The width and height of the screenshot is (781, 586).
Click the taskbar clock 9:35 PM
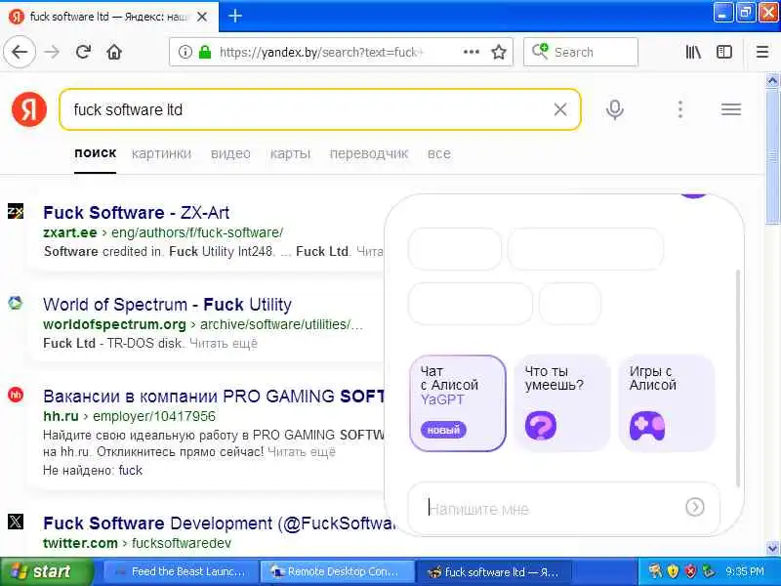pyautogui.click(x=745, y=571)
